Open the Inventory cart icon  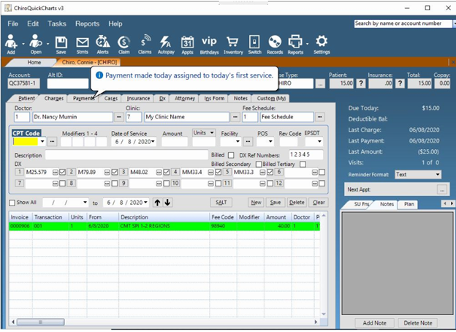(x=233, y=45)
